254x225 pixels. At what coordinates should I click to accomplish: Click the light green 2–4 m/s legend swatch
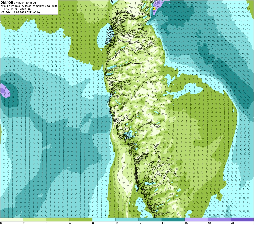point(35,219)
